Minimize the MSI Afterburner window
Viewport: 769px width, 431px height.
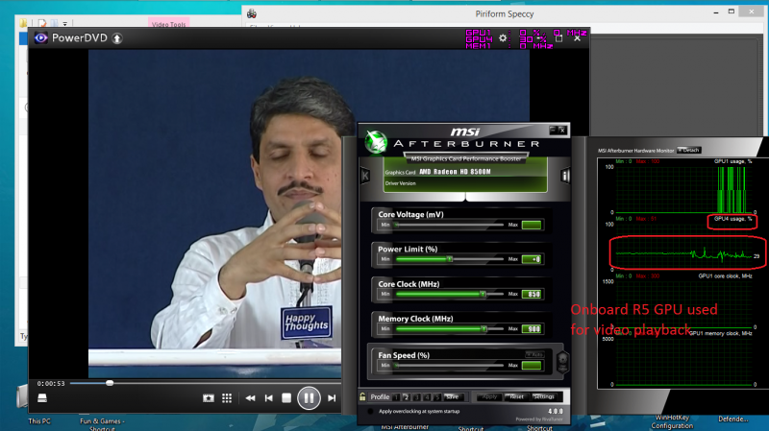(553, 130)
